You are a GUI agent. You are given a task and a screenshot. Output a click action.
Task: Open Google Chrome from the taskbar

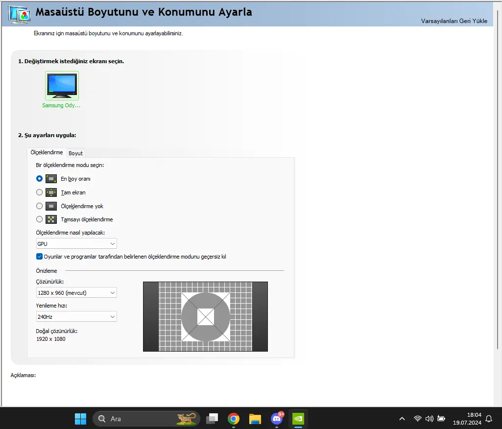pos(234,419)
